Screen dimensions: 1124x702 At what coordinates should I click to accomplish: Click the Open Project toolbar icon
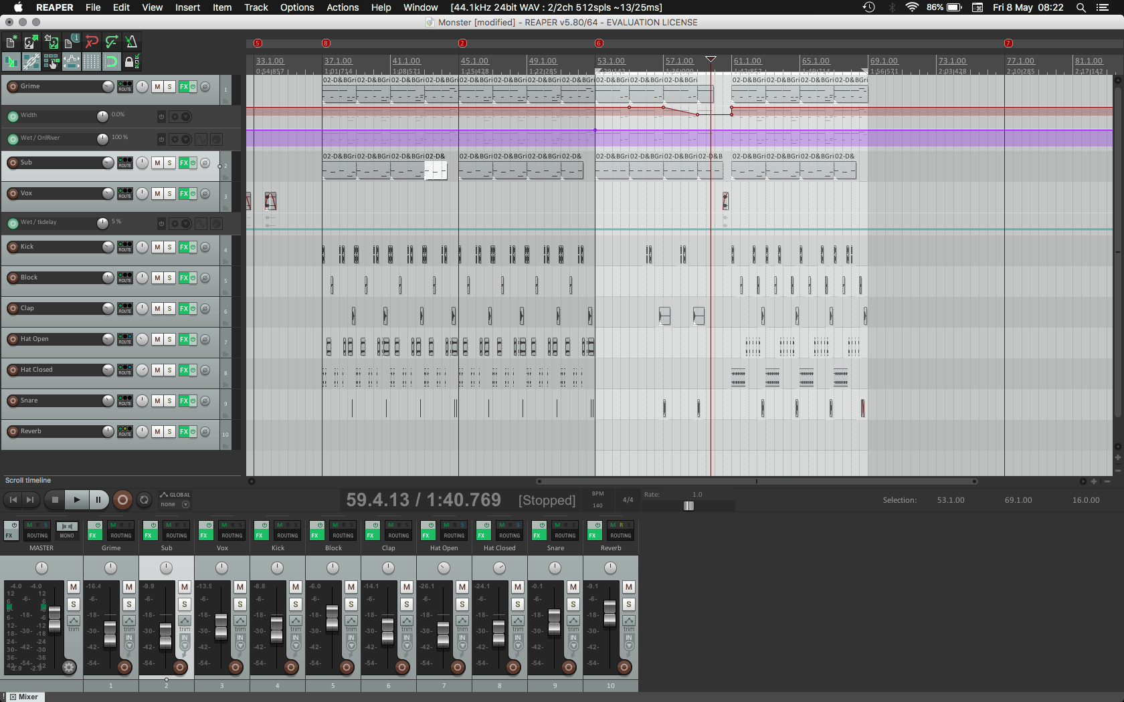click(x=31, y=42)
